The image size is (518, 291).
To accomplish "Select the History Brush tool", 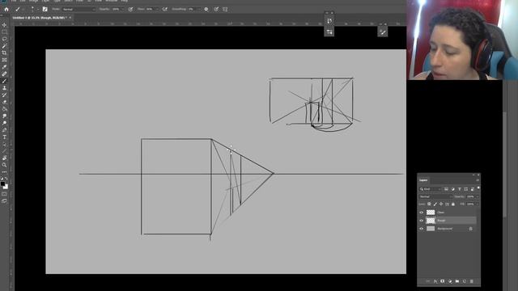I will 4,95.
